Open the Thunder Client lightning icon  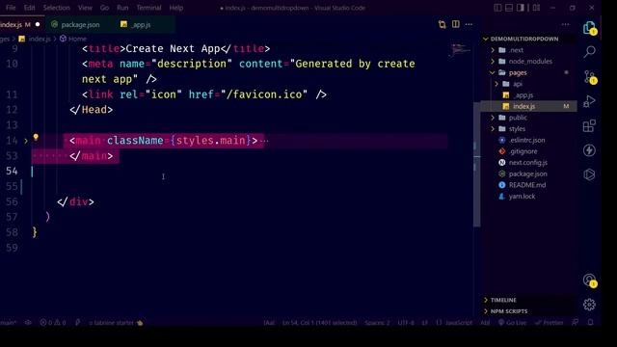(589, 150)
